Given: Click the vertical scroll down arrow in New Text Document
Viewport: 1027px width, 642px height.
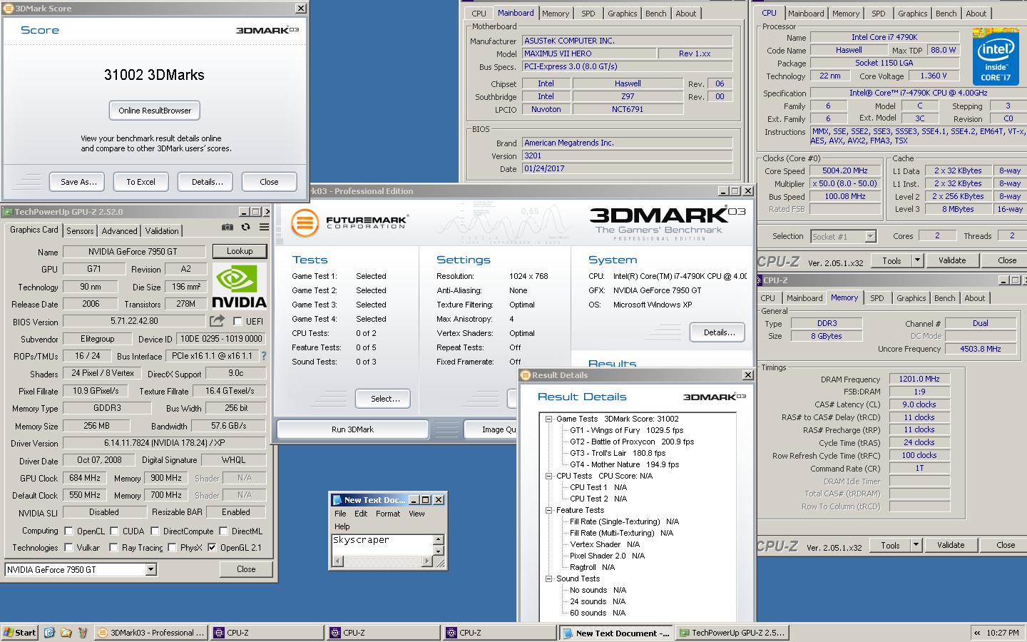Looking at the screenshot, I should click(439, 551).
